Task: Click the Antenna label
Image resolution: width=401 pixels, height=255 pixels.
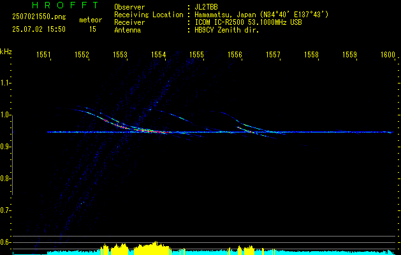Action: pos(128,30)
